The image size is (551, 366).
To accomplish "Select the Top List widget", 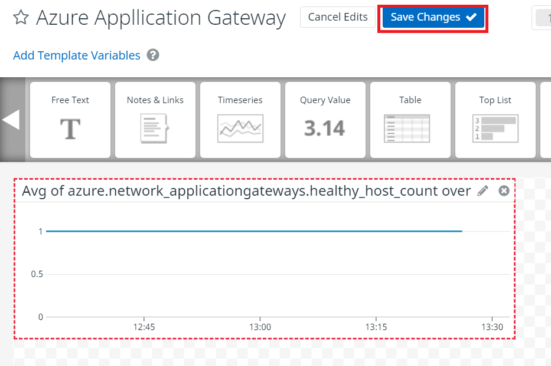I will (x=495, y=120).
